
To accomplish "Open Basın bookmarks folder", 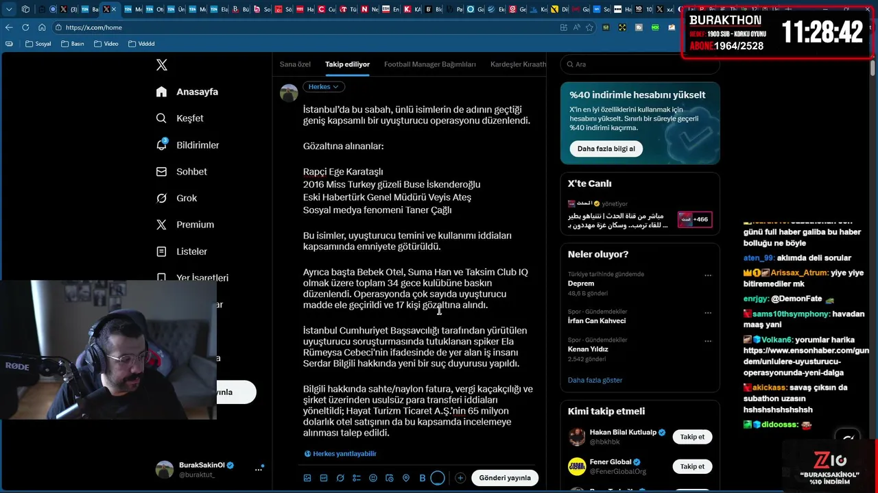I will click(x=73, y=44).
